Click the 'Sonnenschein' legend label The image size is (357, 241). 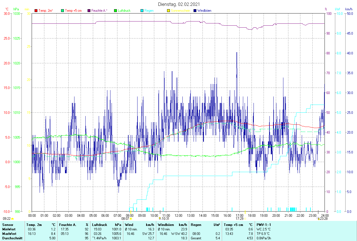180,11
